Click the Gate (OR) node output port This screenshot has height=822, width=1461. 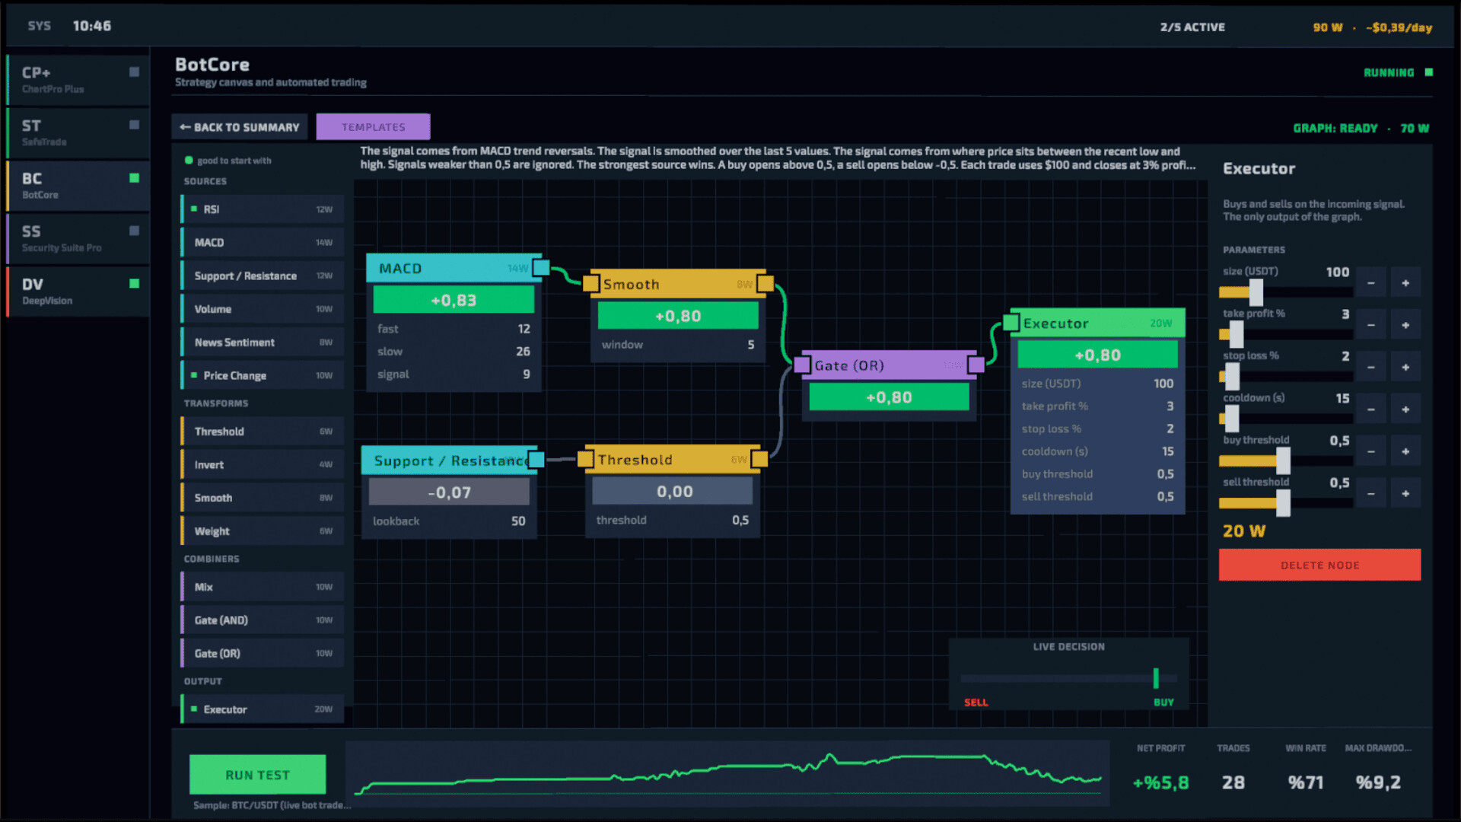976,365
